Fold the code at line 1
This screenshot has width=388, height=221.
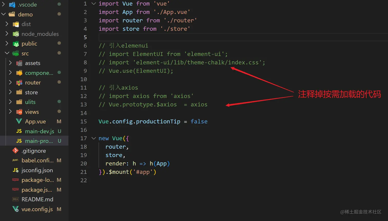[94, 4]
